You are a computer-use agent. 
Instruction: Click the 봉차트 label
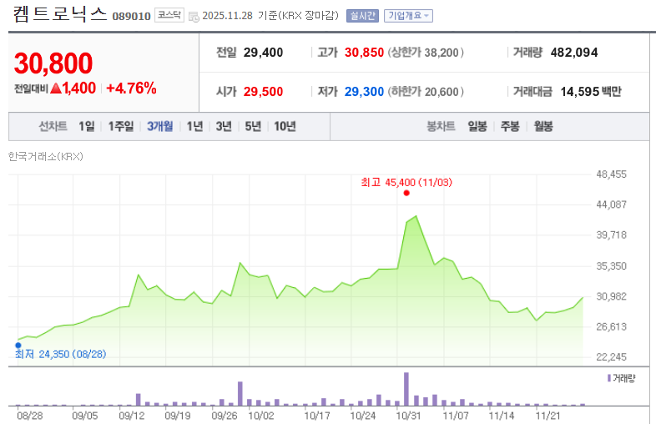441,126
